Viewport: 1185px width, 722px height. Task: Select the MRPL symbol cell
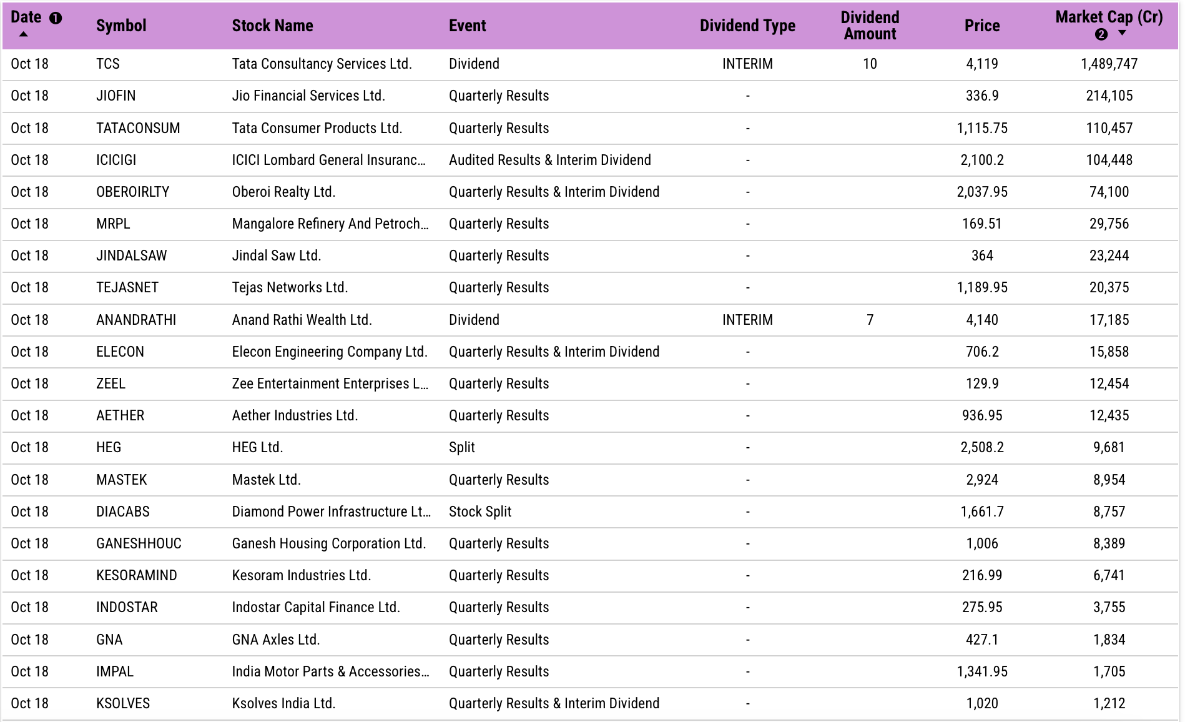coord(113,224)
